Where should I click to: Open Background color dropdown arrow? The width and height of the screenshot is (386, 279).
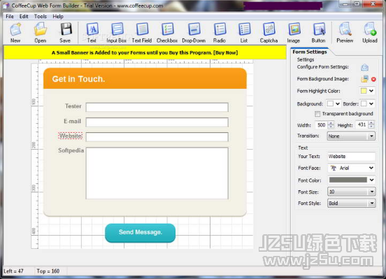click(338, 104)
